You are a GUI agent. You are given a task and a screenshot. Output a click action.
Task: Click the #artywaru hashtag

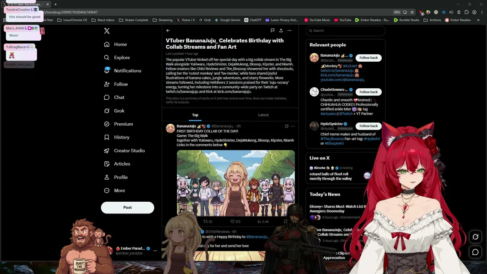point(329,114)
